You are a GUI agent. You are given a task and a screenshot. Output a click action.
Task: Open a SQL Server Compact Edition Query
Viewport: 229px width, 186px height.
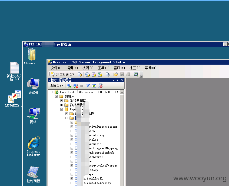[x=108, y=74]
